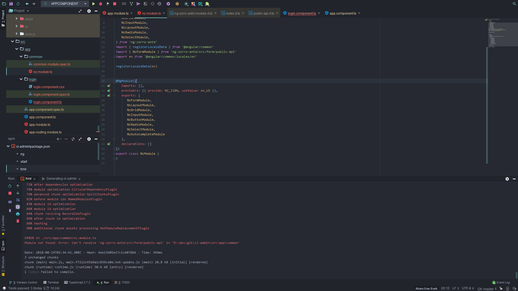Show Git history clock icon
The height and width of the screenshot is (291, 518).
(152, 4)
